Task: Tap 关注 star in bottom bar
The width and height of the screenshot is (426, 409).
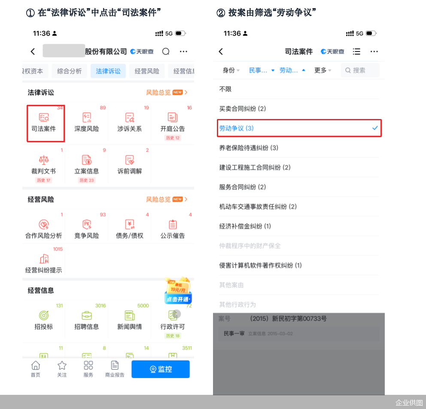Action: [62, 369]
